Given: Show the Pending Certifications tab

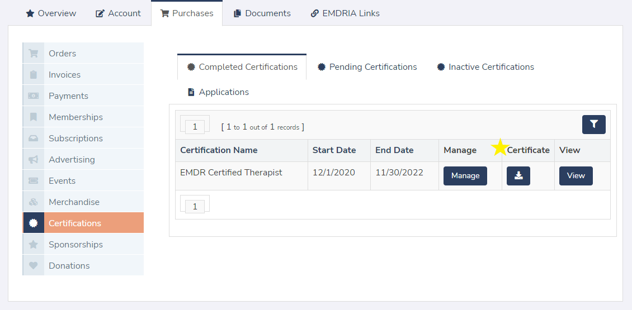Looking at the screenshot, I should click(367, 67).
